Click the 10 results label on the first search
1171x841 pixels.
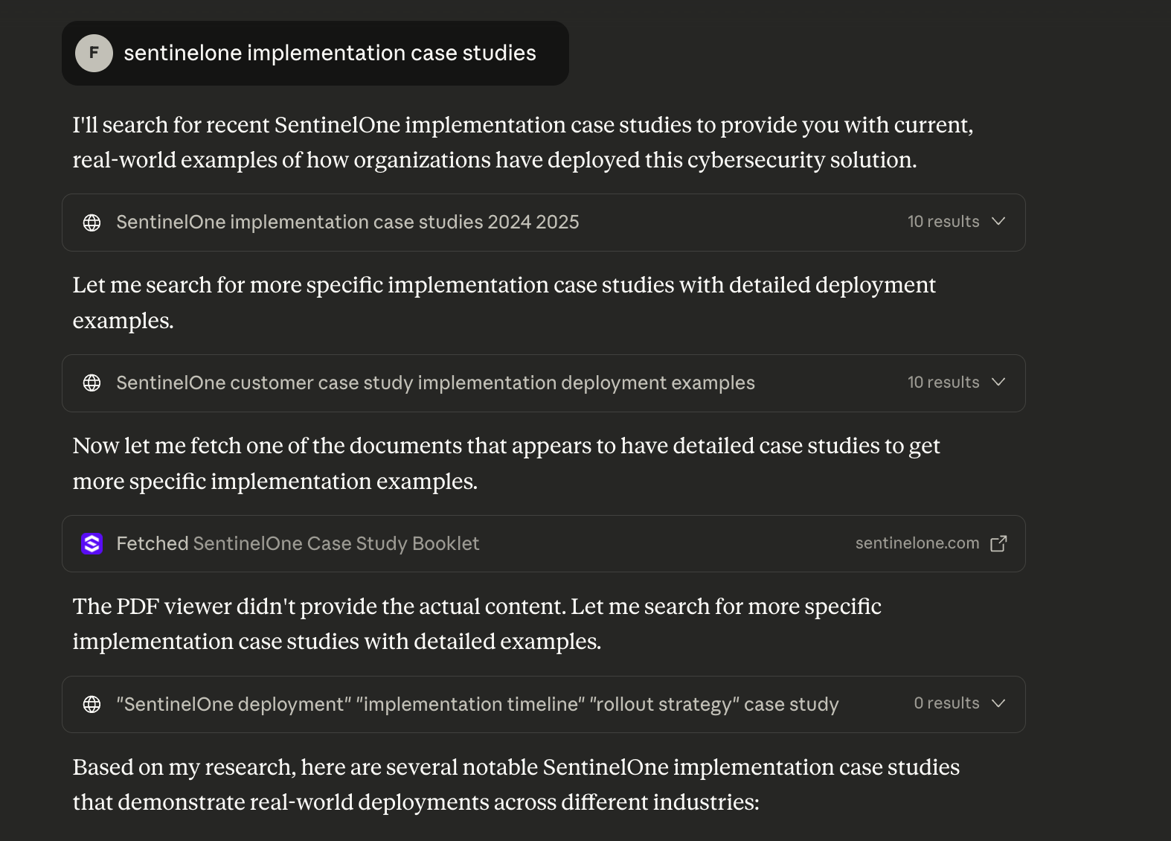click(943, 222)
